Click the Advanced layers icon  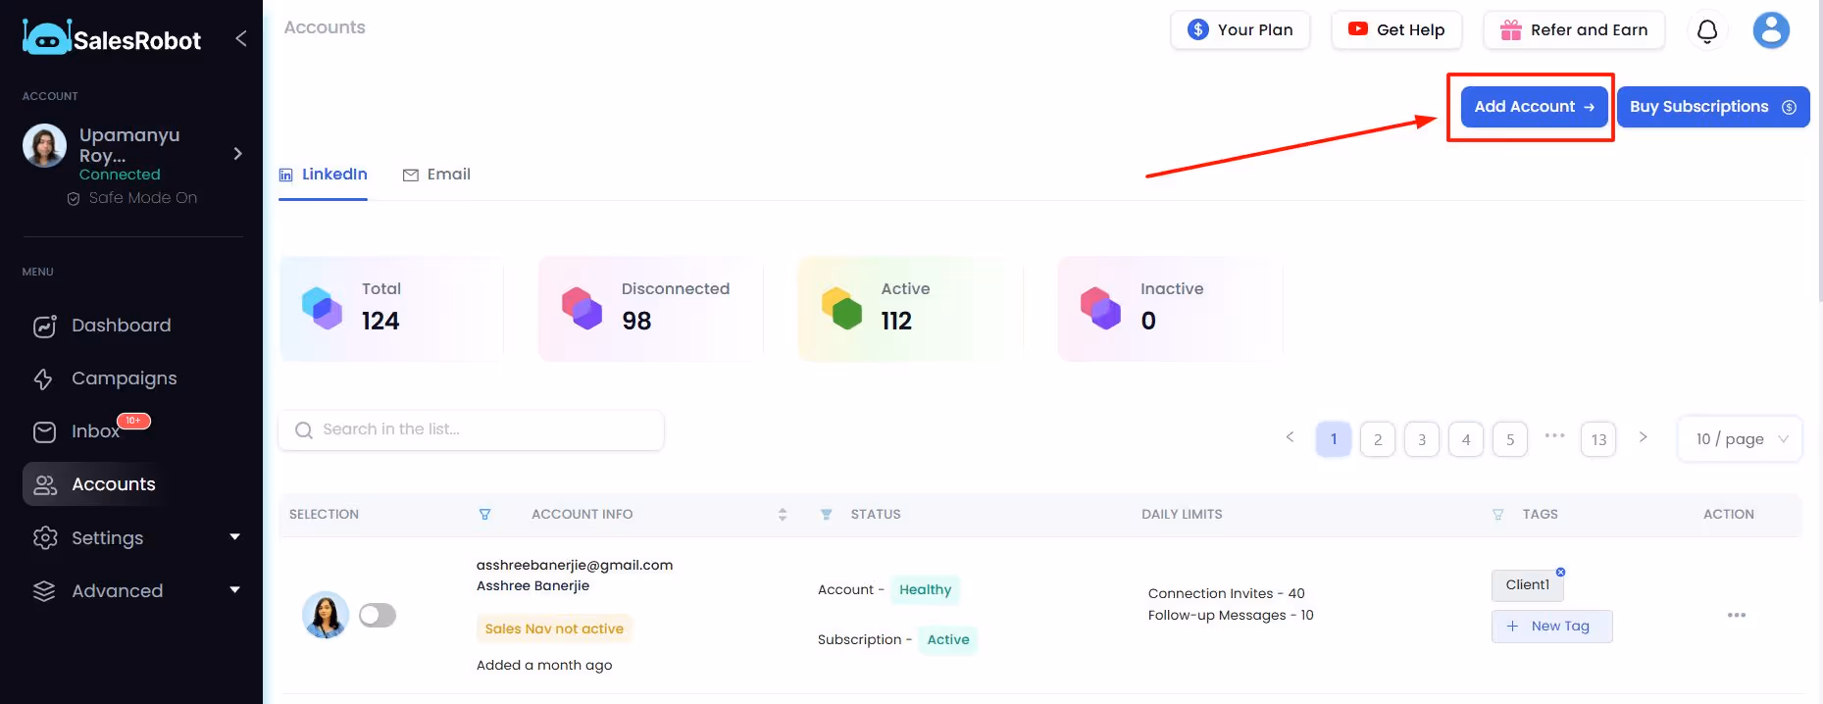[x=44, y=590]
